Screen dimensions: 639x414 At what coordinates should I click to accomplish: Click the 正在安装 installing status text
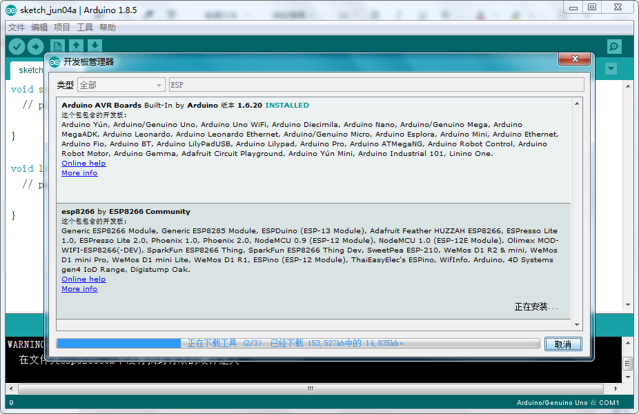point(536,307)
